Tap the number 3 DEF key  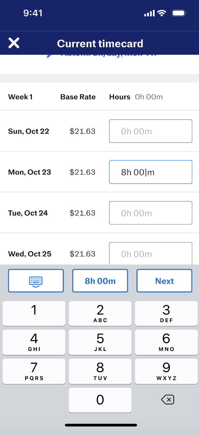[166, 314]
